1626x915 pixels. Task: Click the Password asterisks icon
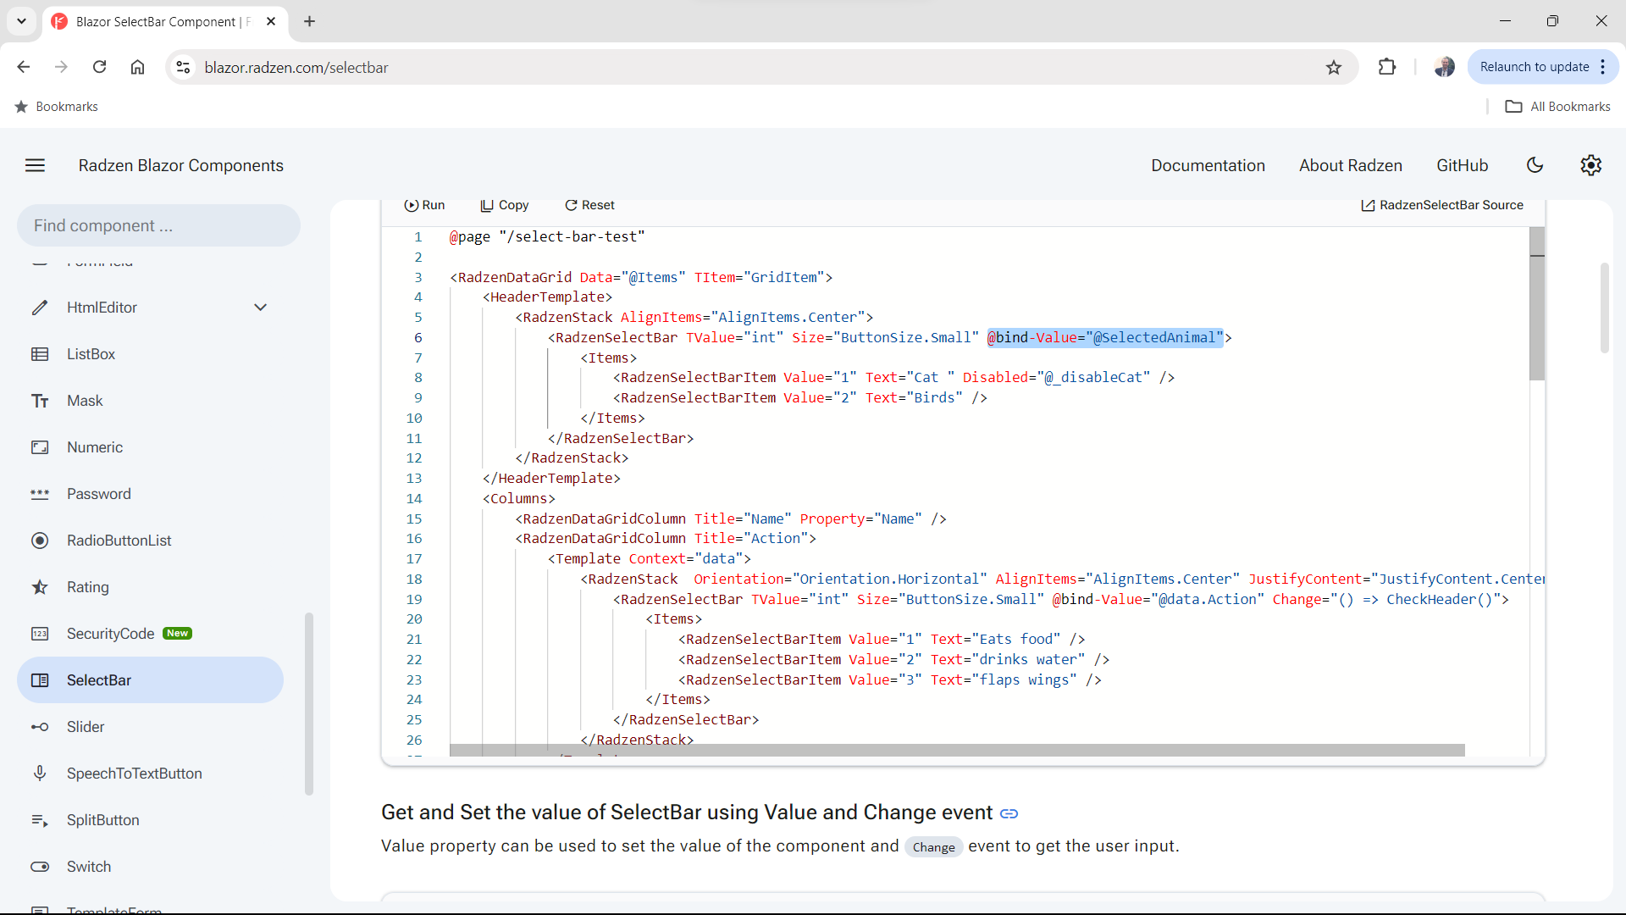(40, 494)
